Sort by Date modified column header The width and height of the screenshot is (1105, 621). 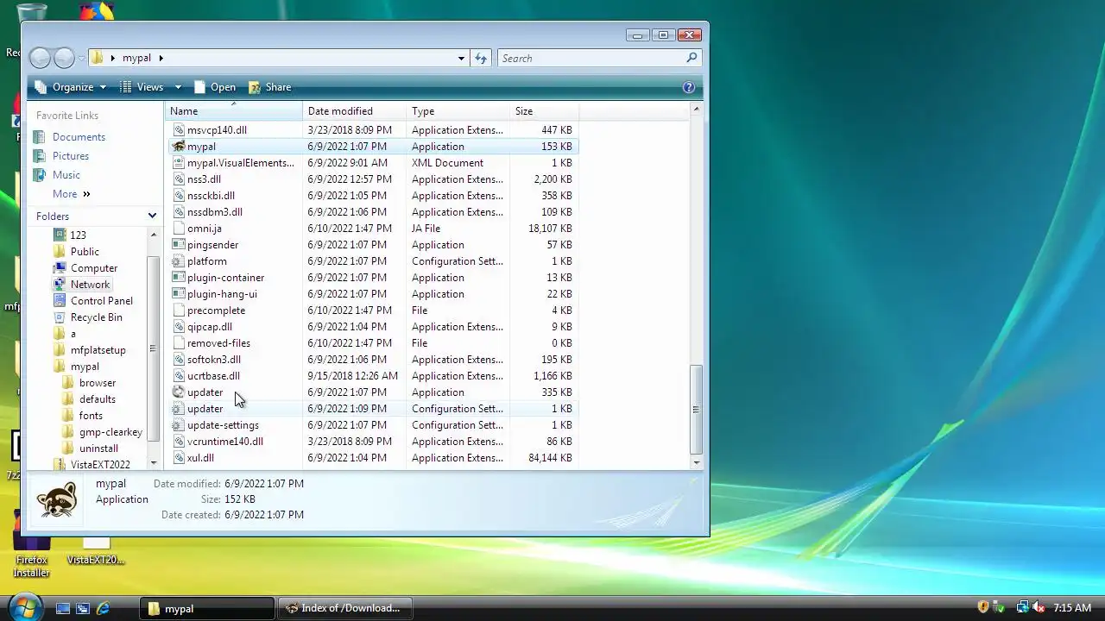coord(355,111)
